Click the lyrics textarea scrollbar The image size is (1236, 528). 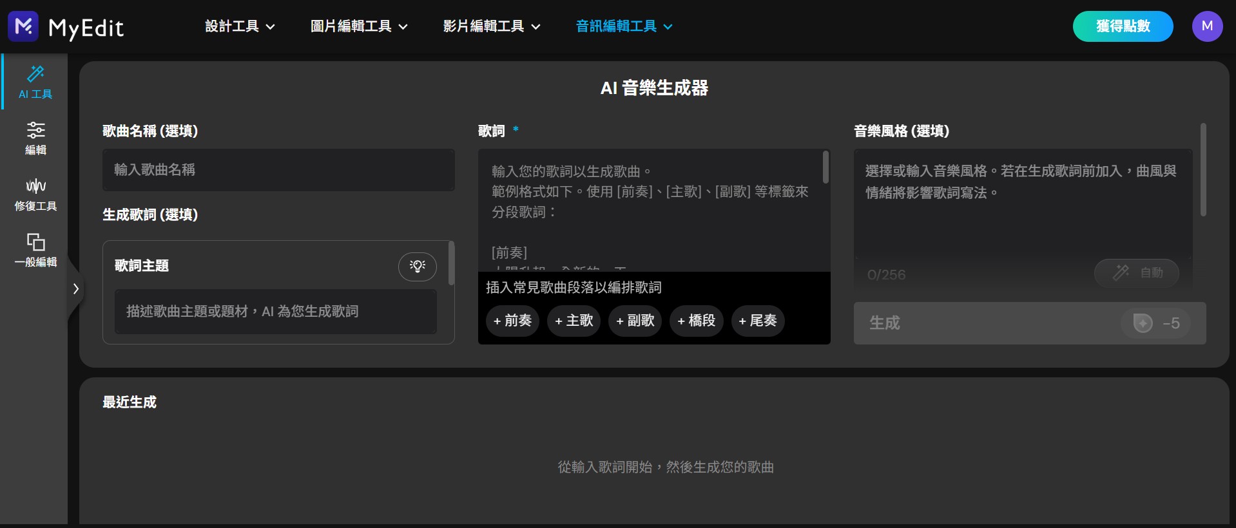point(826,167)
